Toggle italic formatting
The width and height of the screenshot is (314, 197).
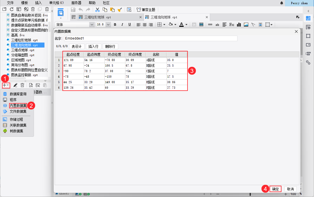tap(122, 24)
